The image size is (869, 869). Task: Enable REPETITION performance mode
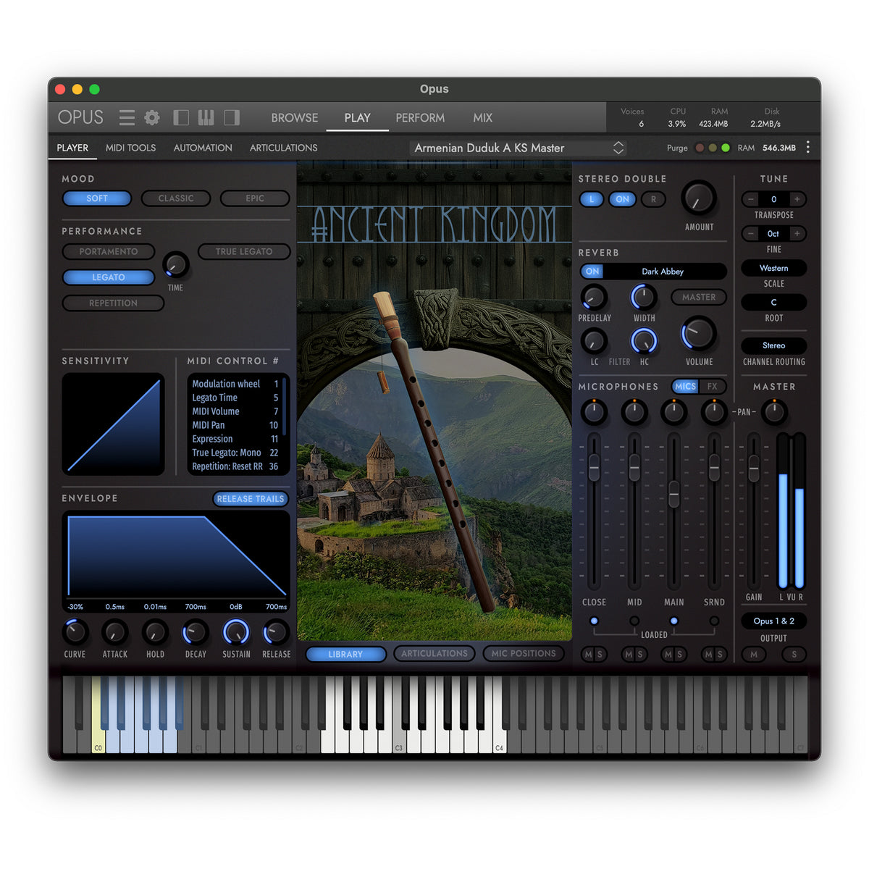[113, 303]
